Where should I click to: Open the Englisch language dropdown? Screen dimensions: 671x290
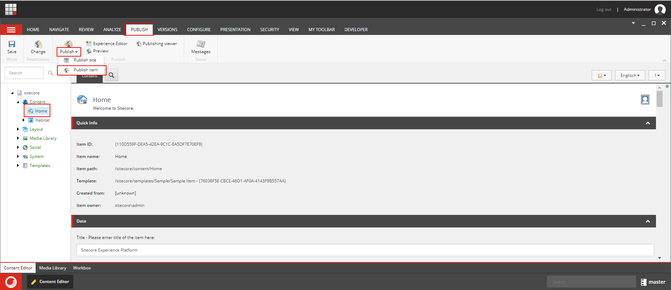[x=630, y=75]
